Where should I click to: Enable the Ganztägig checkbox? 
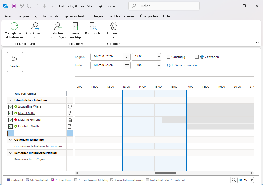(168, 57)
